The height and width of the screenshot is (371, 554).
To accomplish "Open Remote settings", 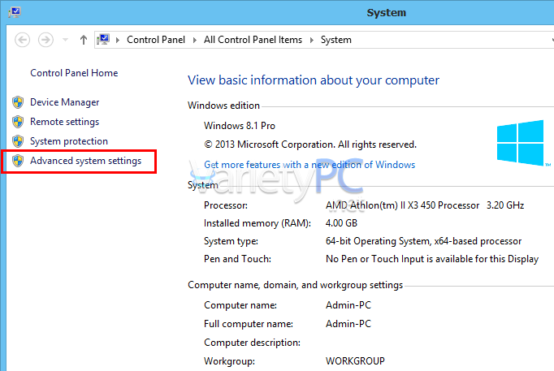I will pyautogui.click(x=65, y=122).
